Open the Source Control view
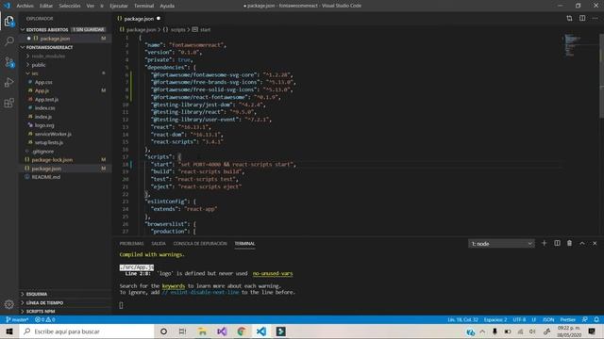 click(x=9, y=62)
